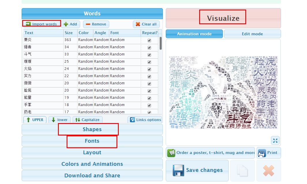Screen dimensions: 307x184
Task: Click the word cloud preview image
Action: [x=223, y=92]
